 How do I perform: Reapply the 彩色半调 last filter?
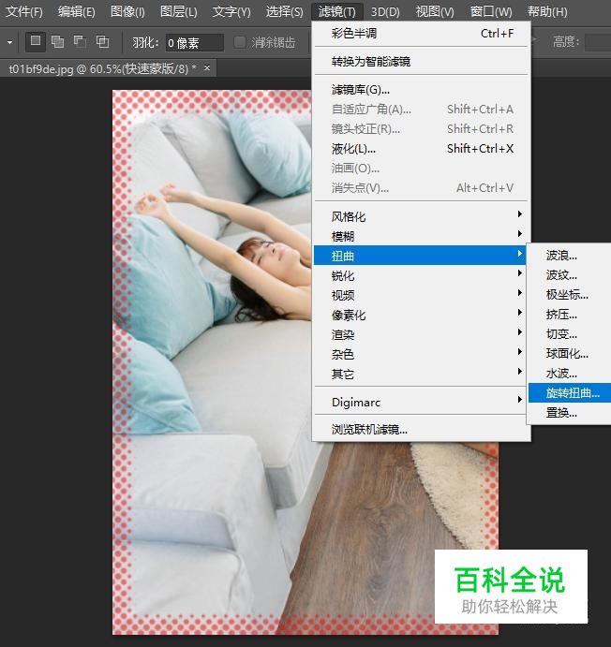pyautogui.click(x=421, y=34)
